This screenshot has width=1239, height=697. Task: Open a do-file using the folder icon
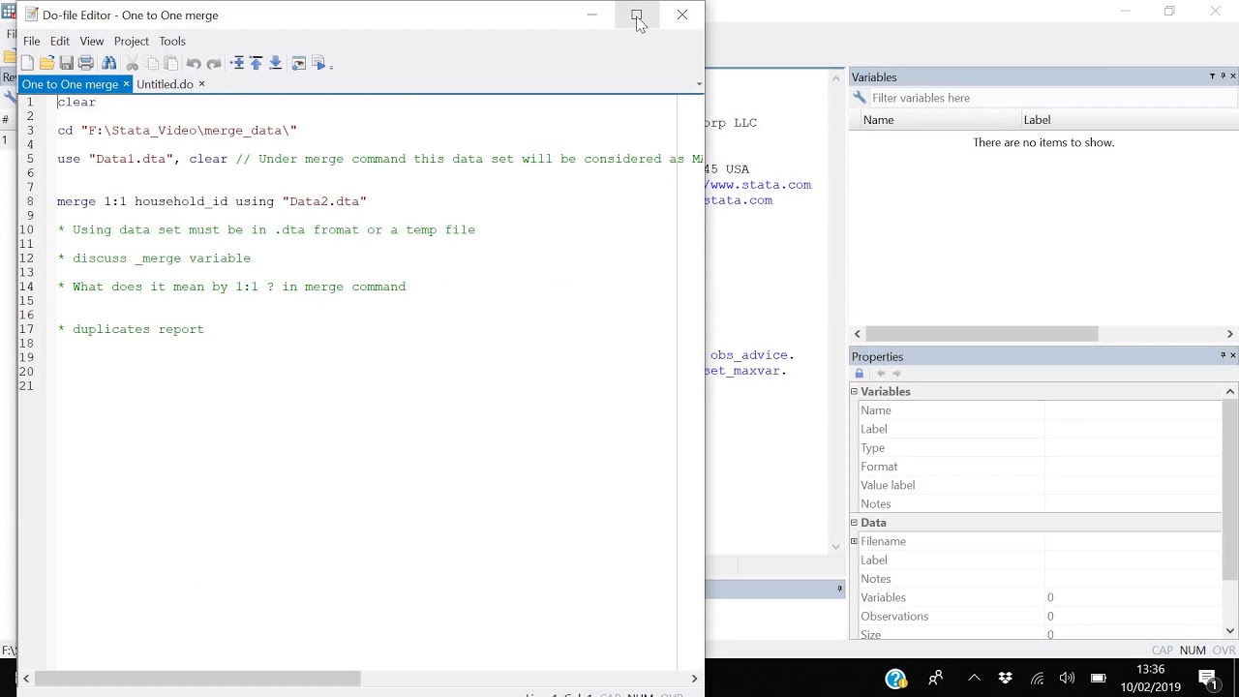pyautogui.click(x=46, y=64)
